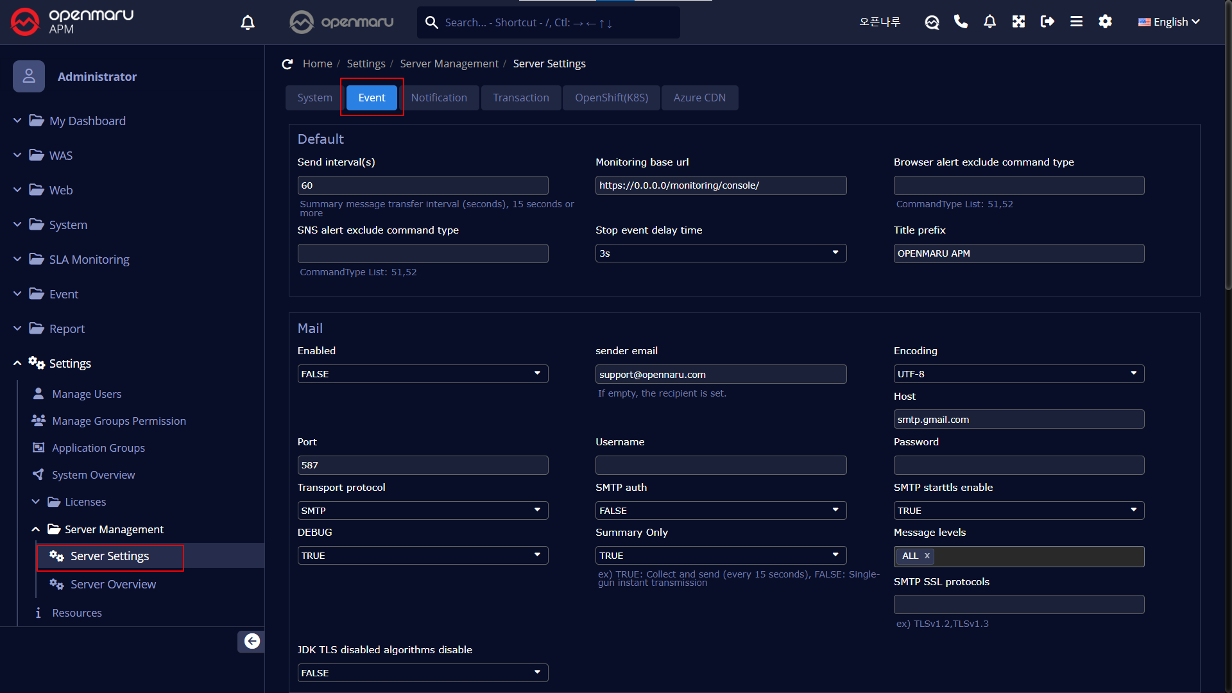Open the hamburger menu icon
1232x693 pixels.
[x=1076, y=22]
